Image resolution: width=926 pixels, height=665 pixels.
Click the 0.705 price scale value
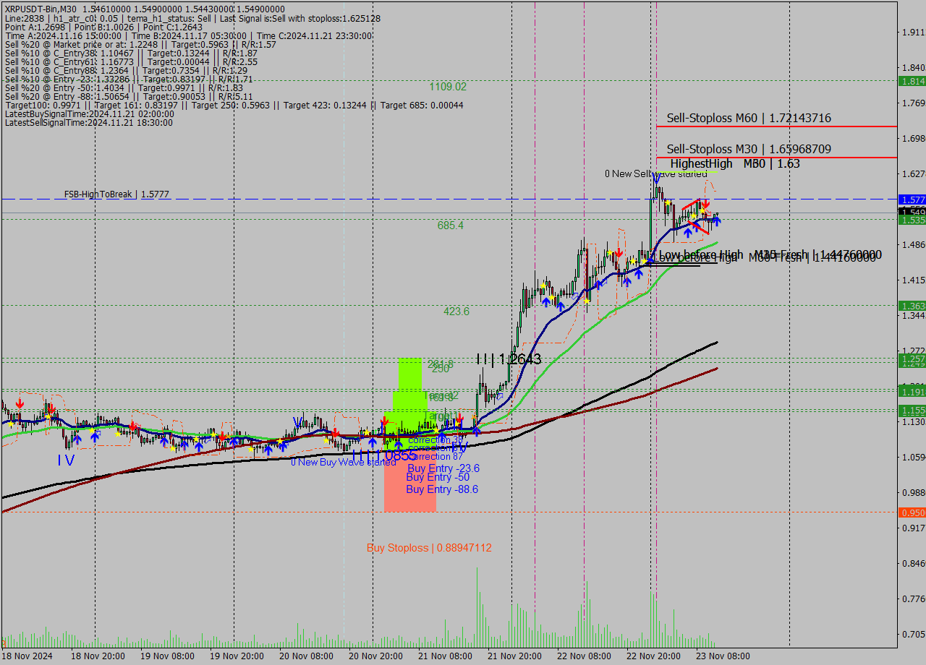point(912,635)
